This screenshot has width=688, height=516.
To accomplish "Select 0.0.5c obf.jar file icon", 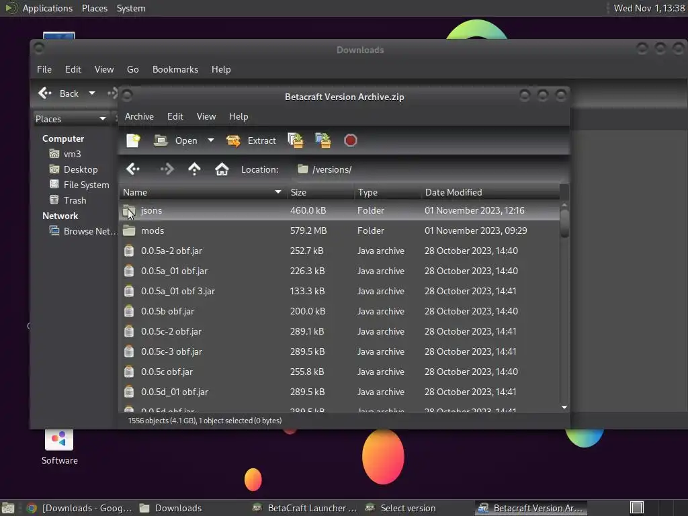I will (129, 372).
